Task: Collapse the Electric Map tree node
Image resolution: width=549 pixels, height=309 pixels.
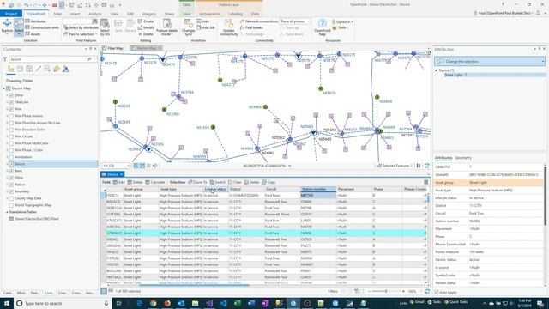Action: point(4,88)
